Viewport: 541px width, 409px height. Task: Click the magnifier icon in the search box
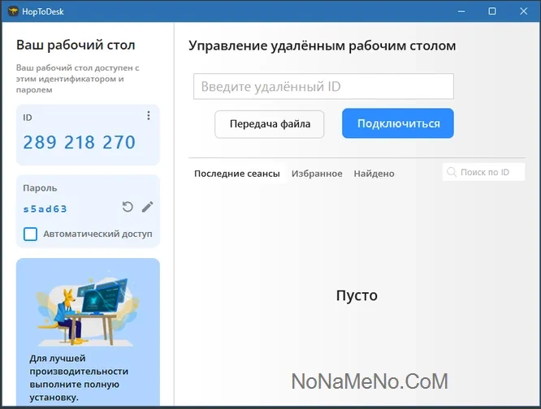pos(452,172)
